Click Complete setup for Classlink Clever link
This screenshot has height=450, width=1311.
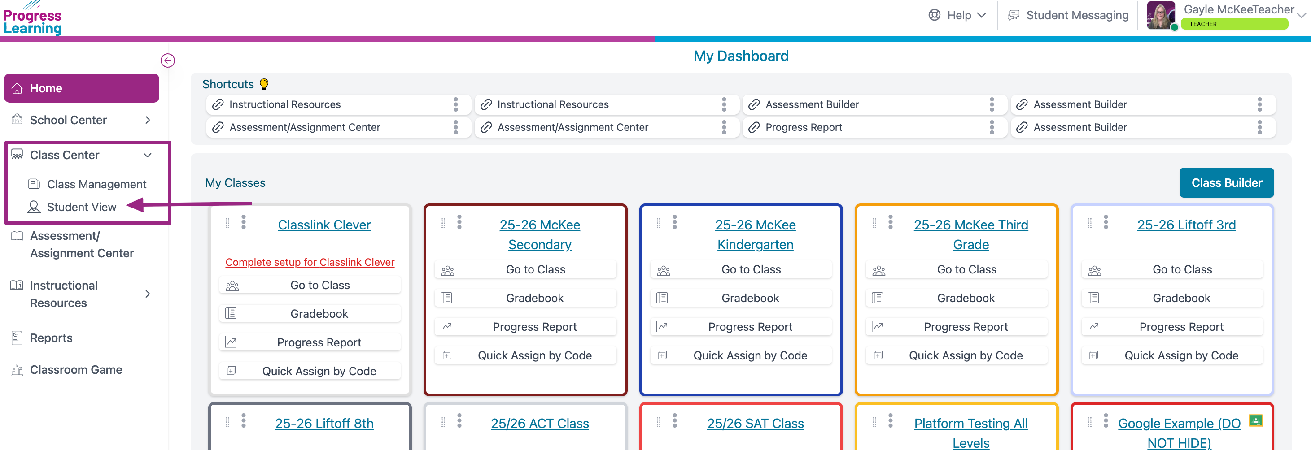point(310,262)
